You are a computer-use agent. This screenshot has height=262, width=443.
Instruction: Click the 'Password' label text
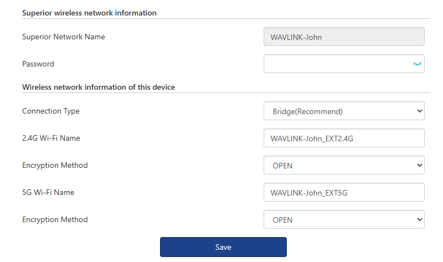[38, 64]
